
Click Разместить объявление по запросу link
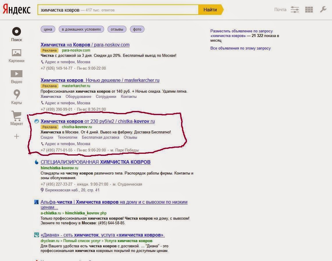coord(242,33)
